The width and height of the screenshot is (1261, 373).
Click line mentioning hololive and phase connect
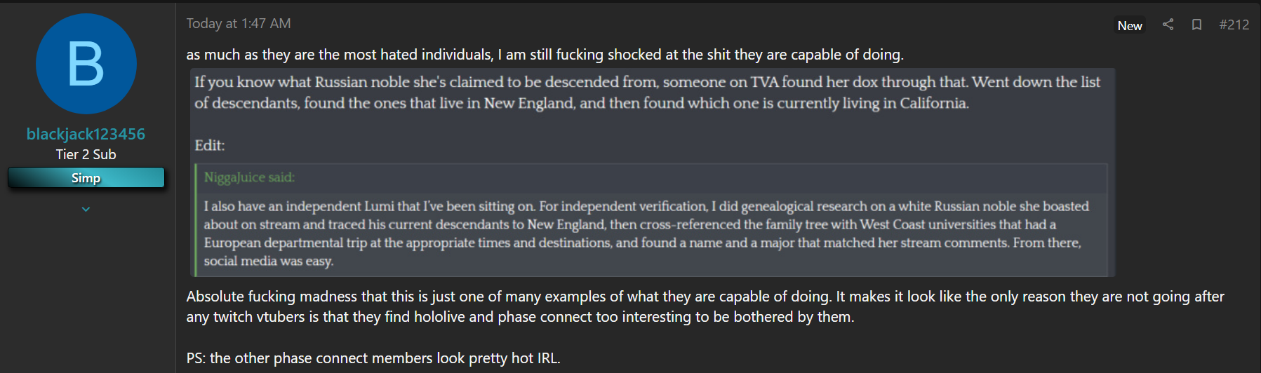(x=520, y=317)
